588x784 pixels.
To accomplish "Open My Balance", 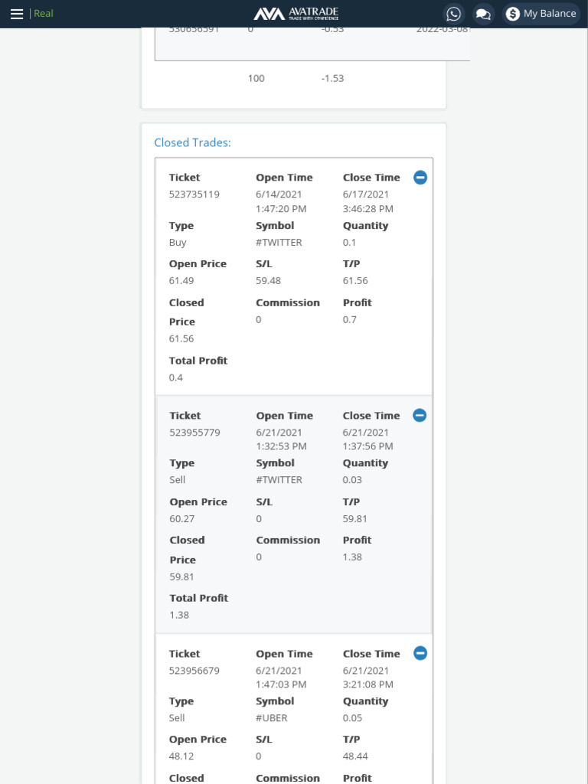I will pyautogui.click(x=549, y=14).
